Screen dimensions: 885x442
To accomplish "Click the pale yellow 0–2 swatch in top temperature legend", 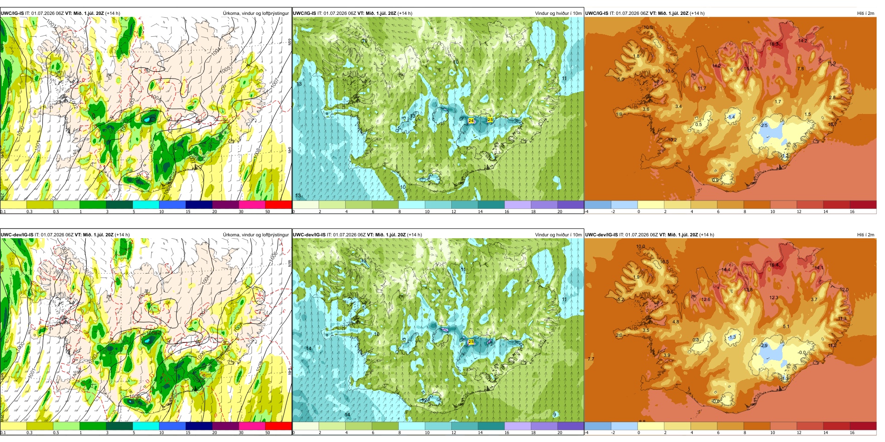I will coord(651,205).
